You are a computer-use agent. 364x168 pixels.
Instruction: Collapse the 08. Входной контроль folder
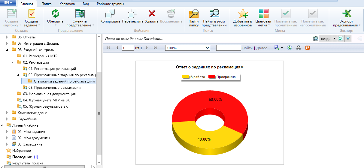[x=7, y=50]
